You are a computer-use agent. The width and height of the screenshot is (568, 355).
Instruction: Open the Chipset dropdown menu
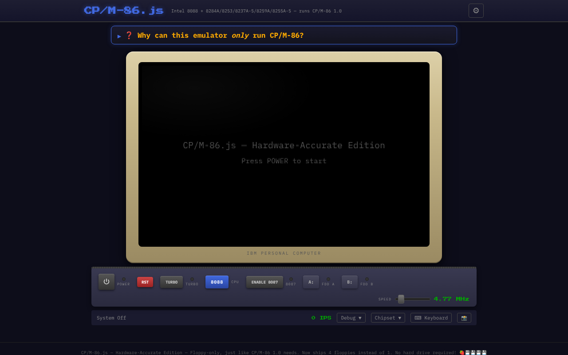388,318
